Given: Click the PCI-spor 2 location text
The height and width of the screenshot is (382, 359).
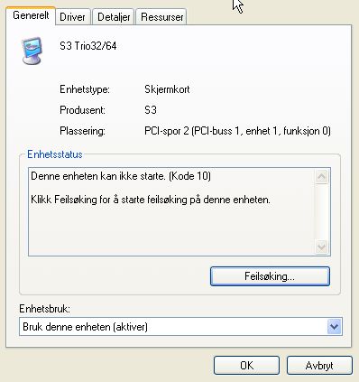Looking at the screenshot, I should pyautogui.click(x=237, y=131).
